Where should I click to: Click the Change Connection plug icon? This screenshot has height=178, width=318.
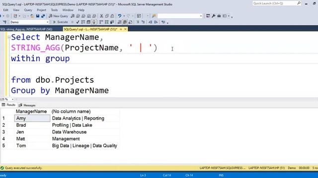point(4,22)
